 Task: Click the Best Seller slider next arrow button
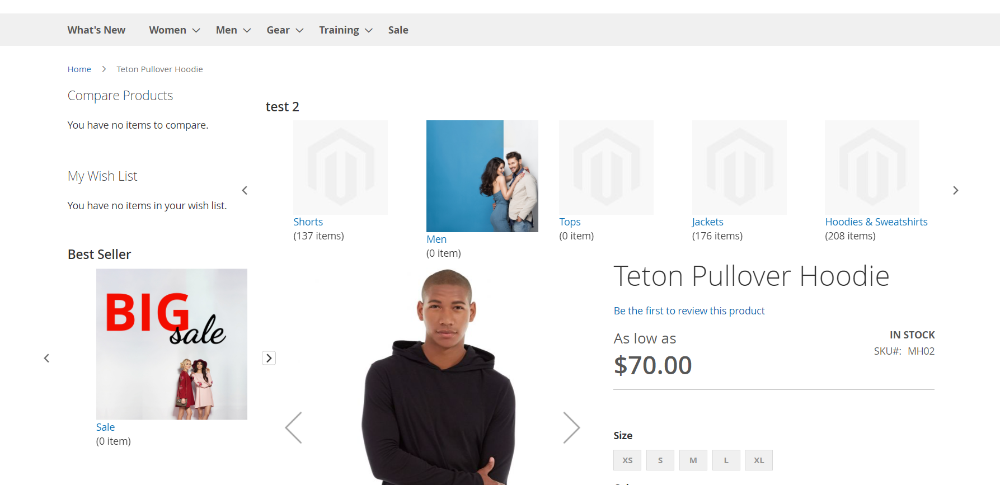coord(269,358)
